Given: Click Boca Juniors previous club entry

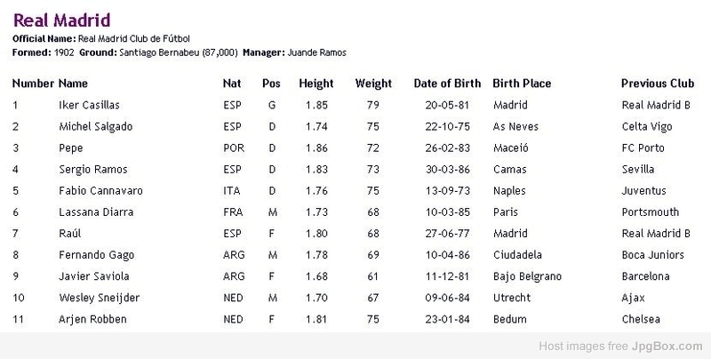Looking at the screenshot, I should 653,255.
